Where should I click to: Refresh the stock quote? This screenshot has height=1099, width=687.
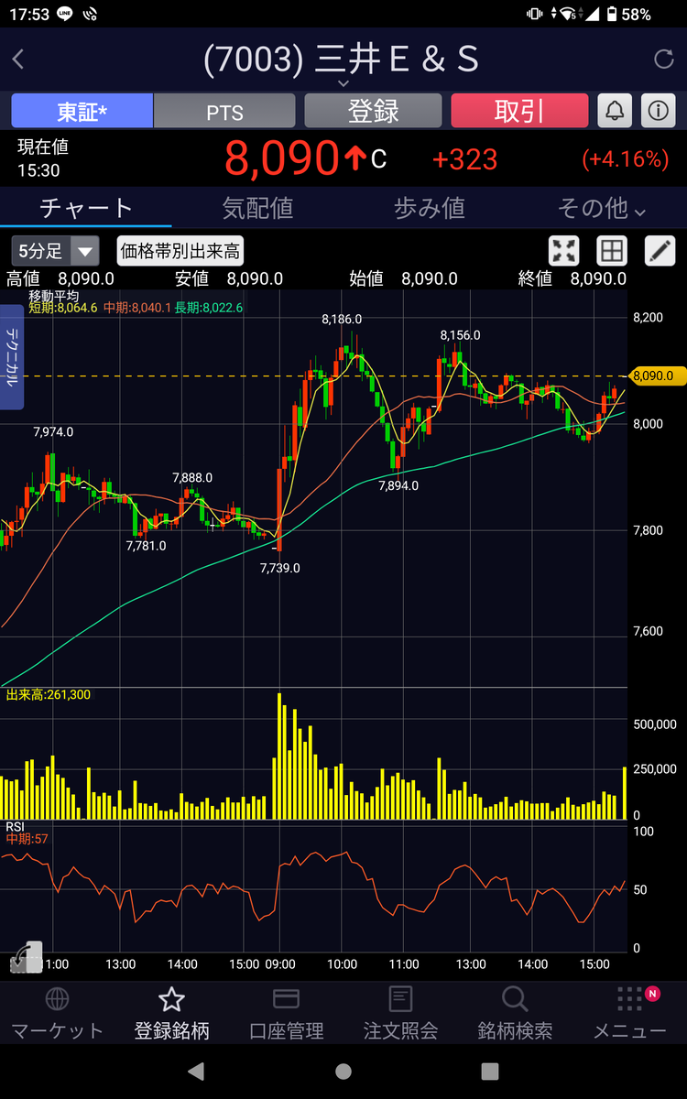coord(663,60)
